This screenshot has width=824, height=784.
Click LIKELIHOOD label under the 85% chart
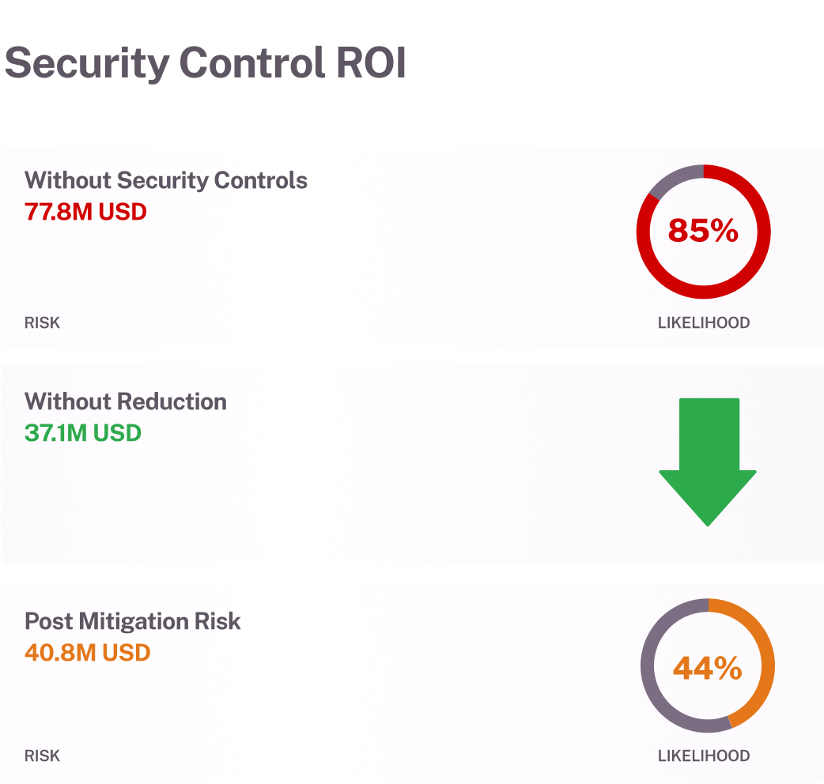pos(704,322)
